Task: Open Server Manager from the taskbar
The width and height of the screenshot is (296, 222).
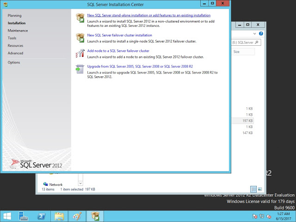Action: pos(23,216)
